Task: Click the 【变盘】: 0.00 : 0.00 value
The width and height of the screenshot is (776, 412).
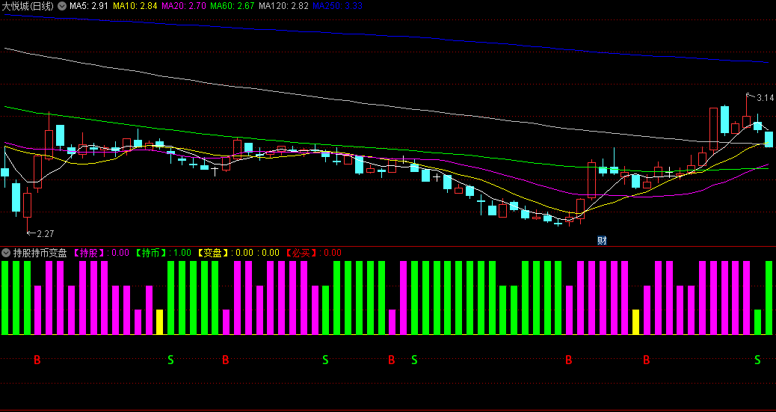Action: coord(238,253)
